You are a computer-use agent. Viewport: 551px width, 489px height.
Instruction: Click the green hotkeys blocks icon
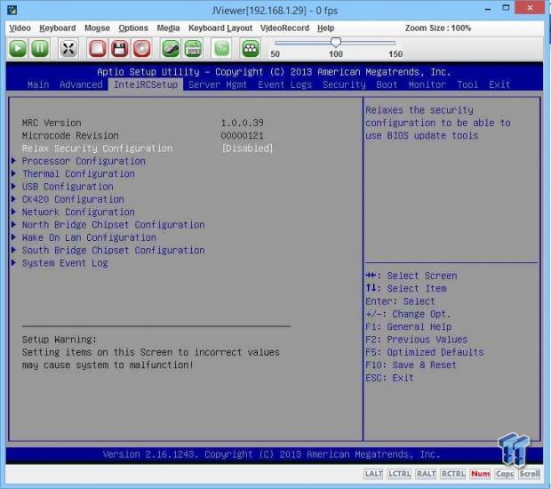[x=251, y=48]
